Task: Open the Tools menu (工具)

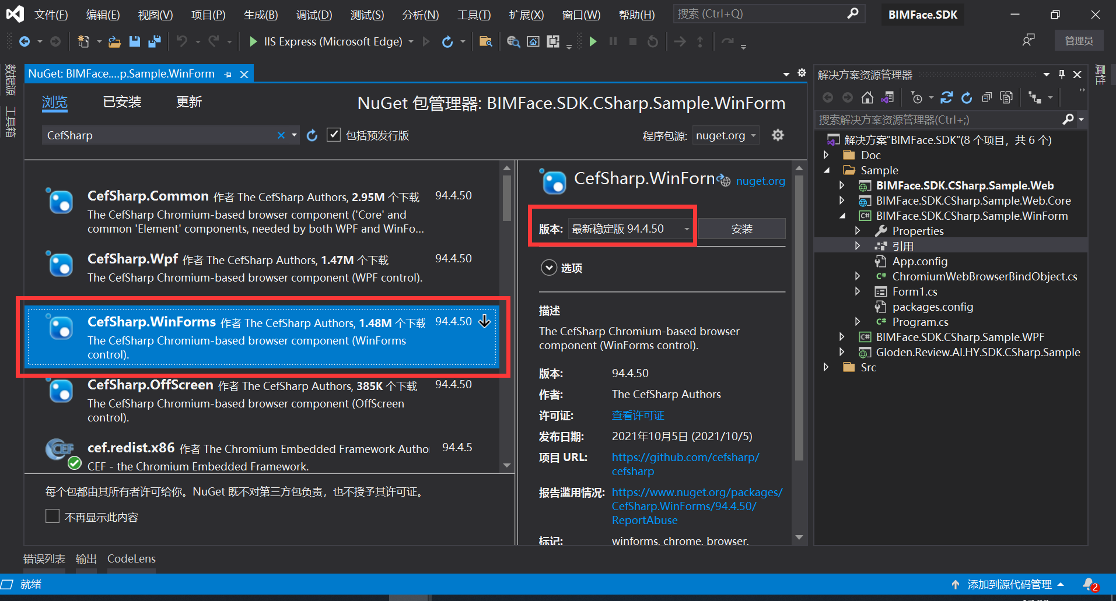Action: click(x=474, y=15)
